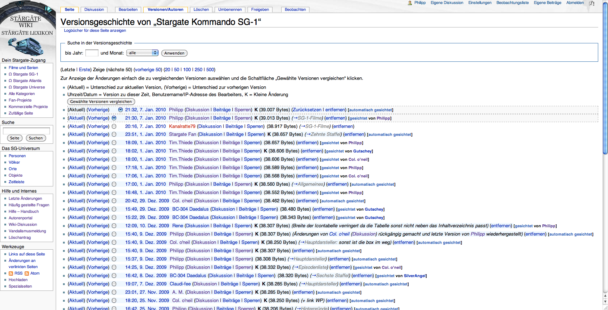Viewport: 608px width, 310px height.
Task: Select radio button for 20:16, 7. Jan. 2010 revision
Action: (x=114, y=126)
